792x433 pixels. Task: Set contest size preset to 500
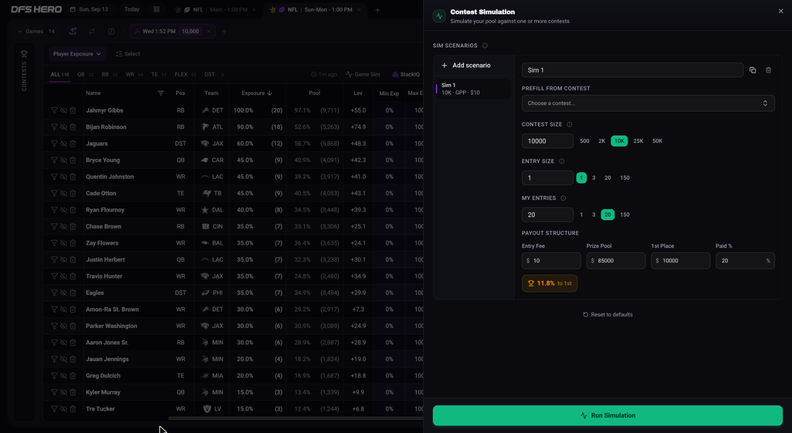(584, 141)
